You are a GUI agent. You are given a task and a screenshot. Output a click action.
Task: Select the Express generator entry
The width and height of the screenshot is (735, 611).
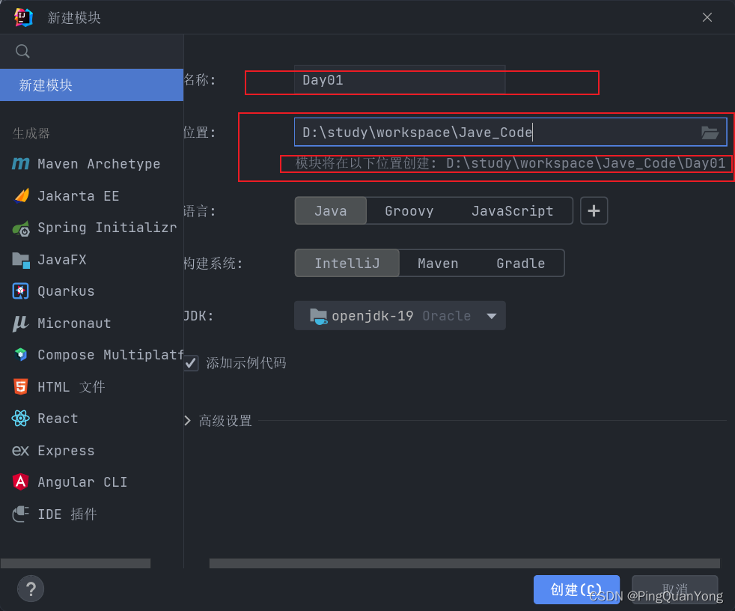[91, 451]
